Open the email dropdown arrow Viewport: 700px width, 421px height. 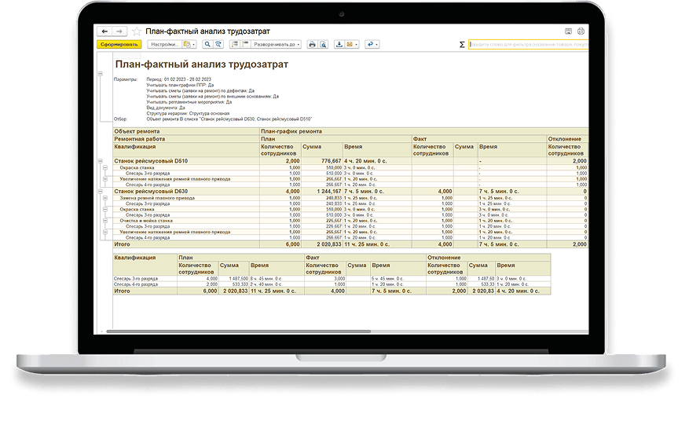[356, 44]
